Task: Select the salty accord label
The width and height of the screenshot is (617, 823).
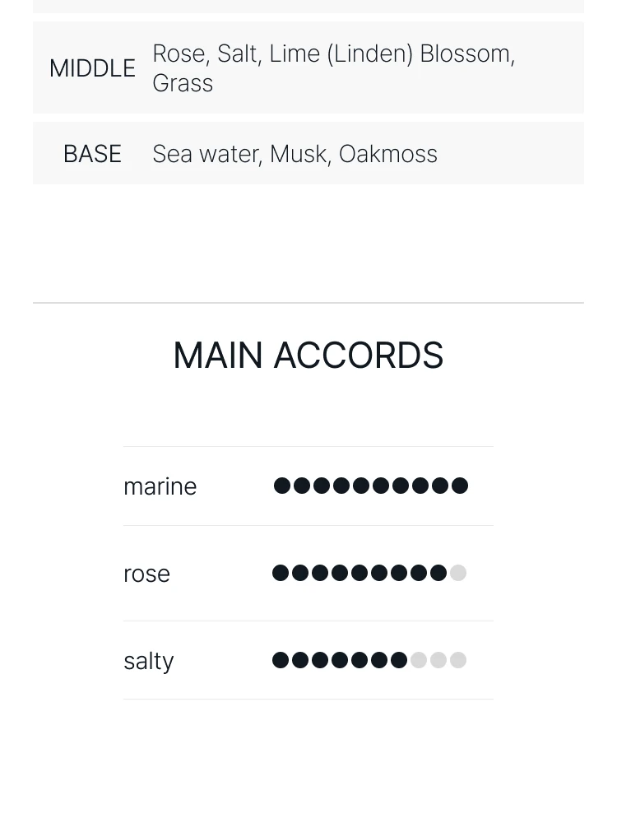Action: (148, 660)
